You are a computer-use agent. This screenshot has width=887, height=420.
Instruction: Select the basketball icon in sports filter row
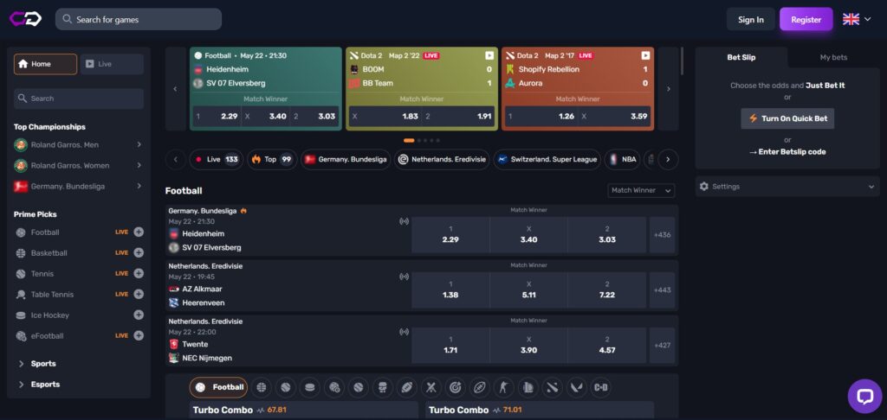click(x=262, y=388)
